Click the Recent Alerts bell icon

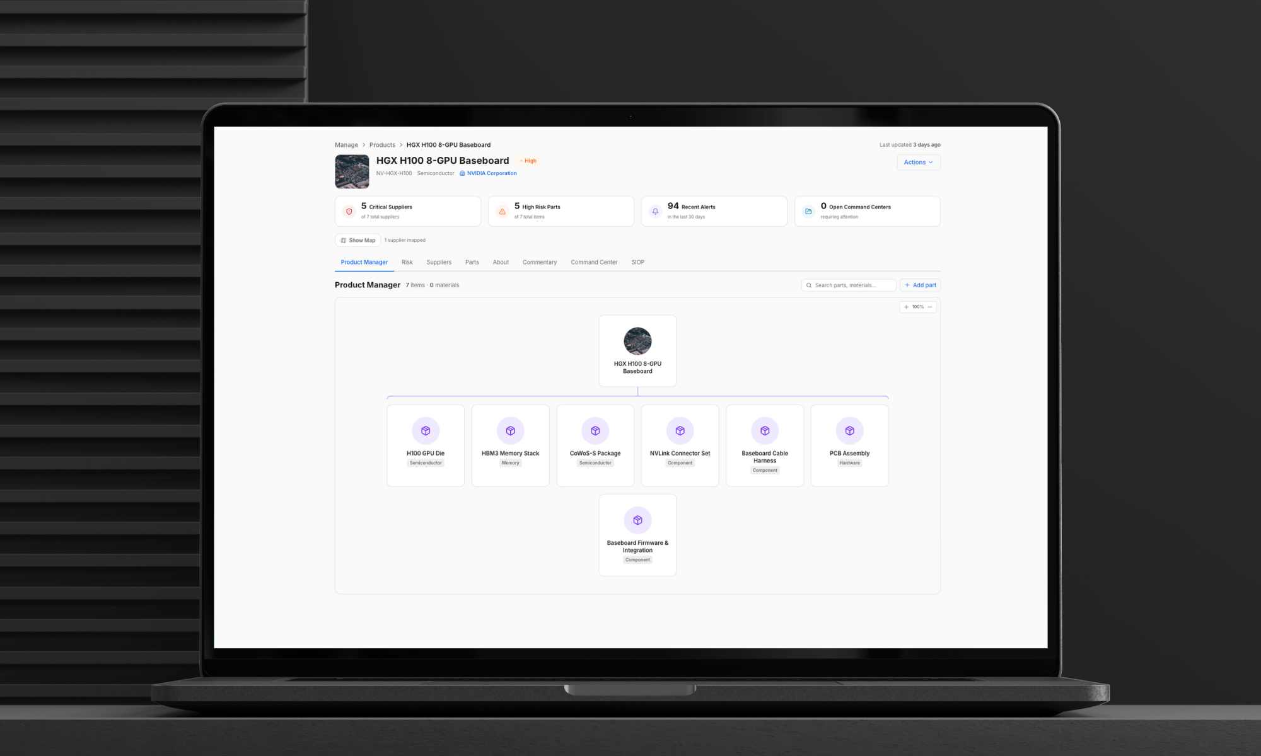coord(656,212)
